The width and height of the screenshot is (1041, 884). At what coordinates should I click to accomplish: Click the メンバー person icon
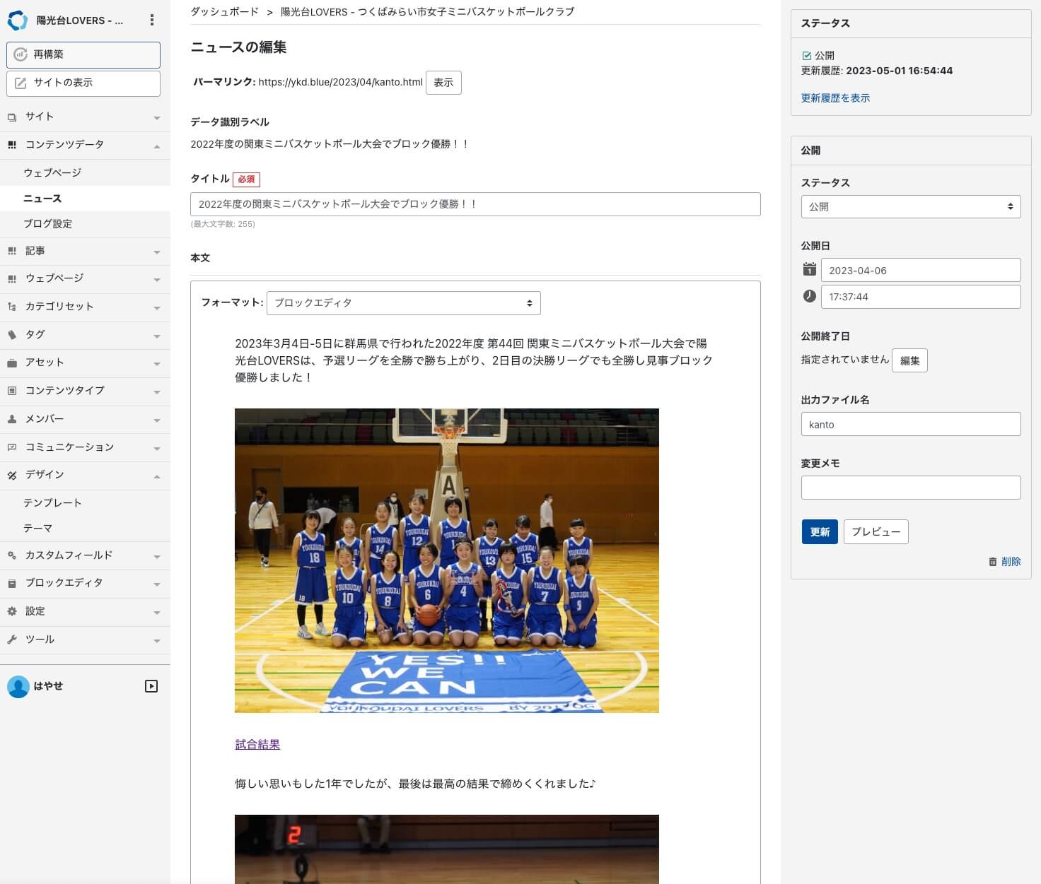coord(12,419)
